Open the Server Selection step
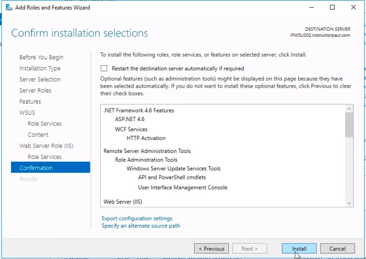The height and width of the screenshot is (259, 366). [40, 79]
